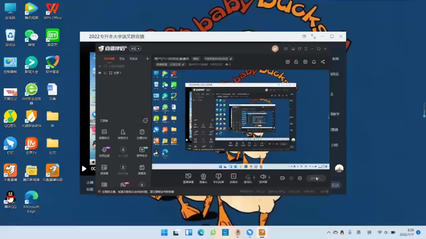Open Microsoft Edge from taskbar

pos(201,233)
